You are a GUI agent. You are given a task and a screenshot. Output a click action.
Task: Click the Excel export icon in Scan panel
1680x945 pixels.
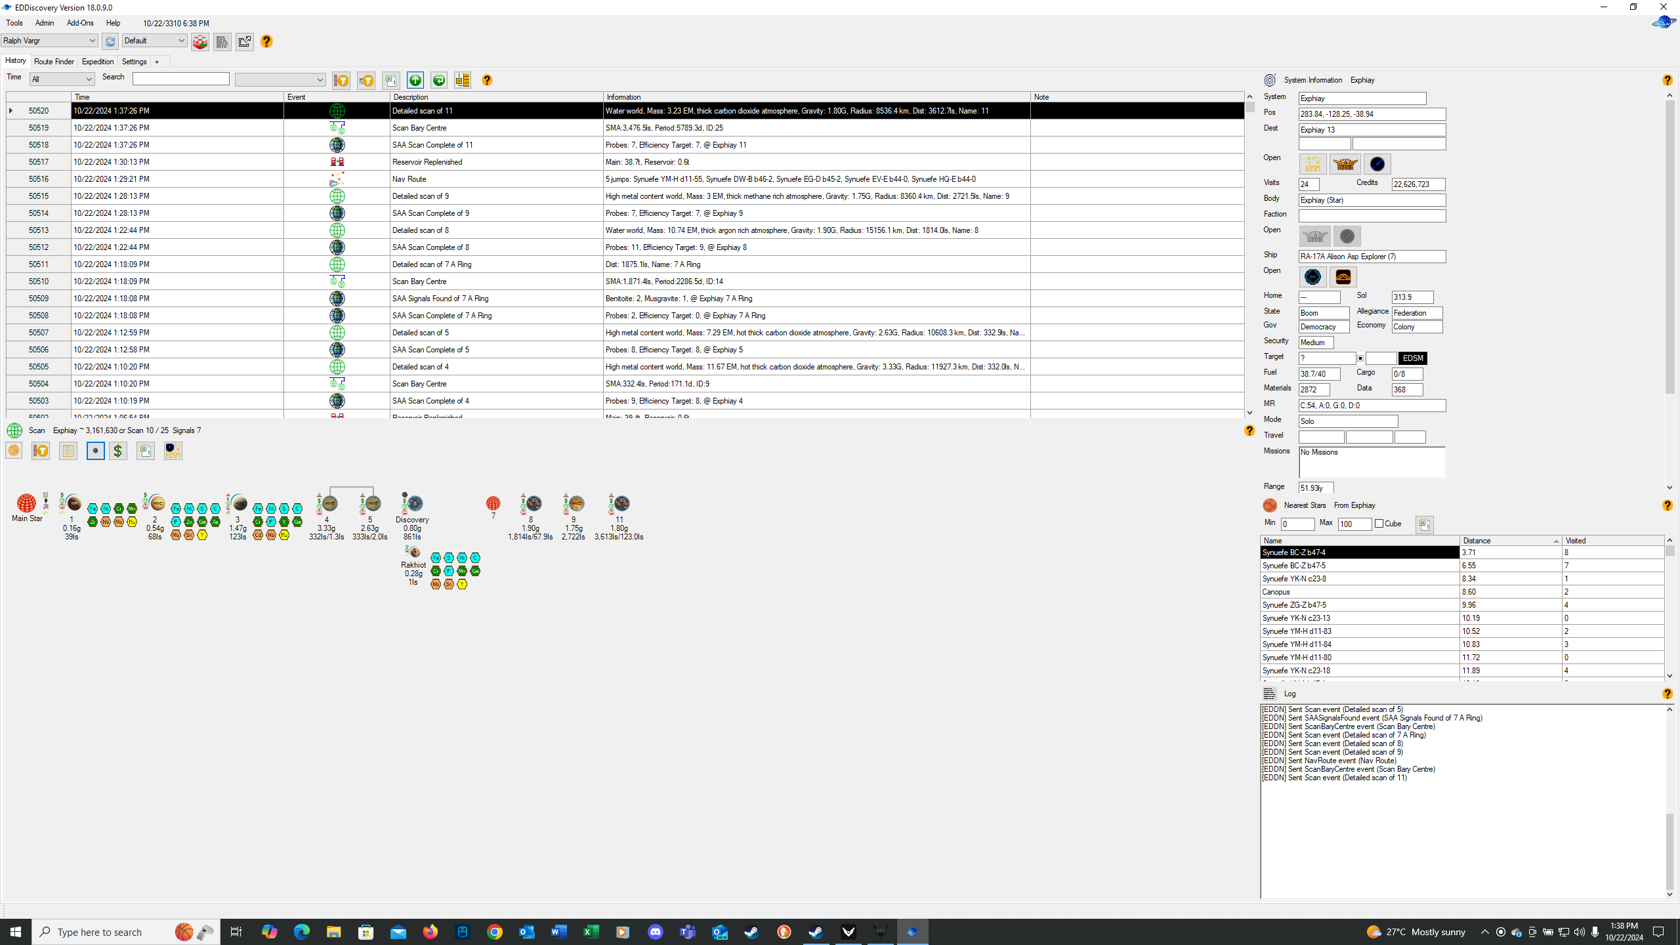[x=146, y=451]
